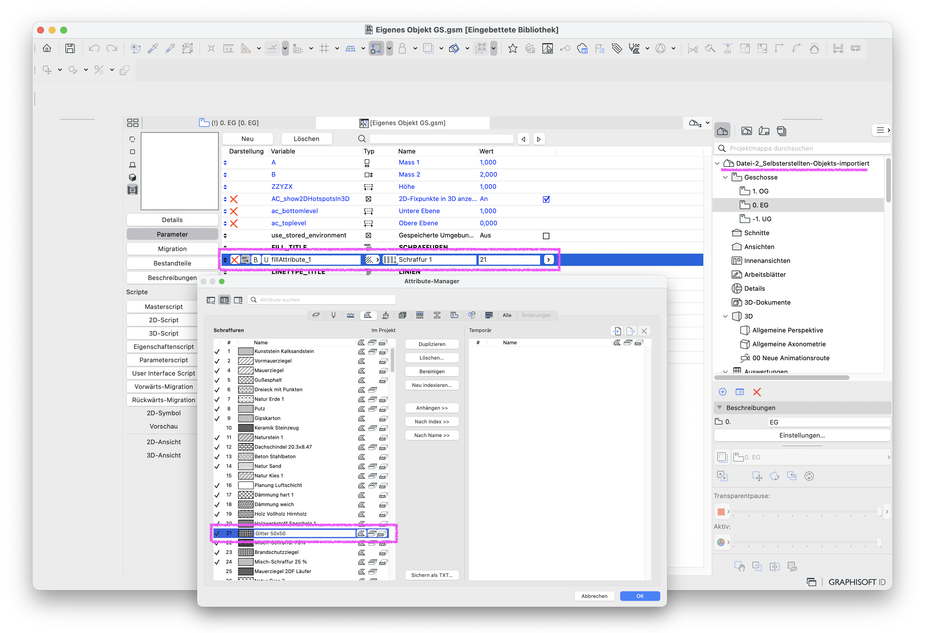This screenshot has height=633, width=925.
Task: Toggle unique U flag for fillAttribute_1
Action: 266,259
